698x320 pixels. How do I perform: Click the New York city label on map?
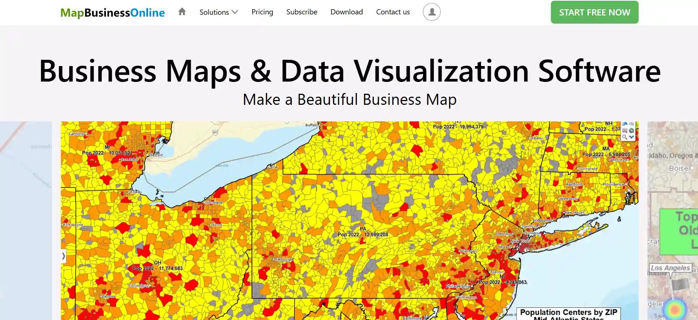click(520, 241)
